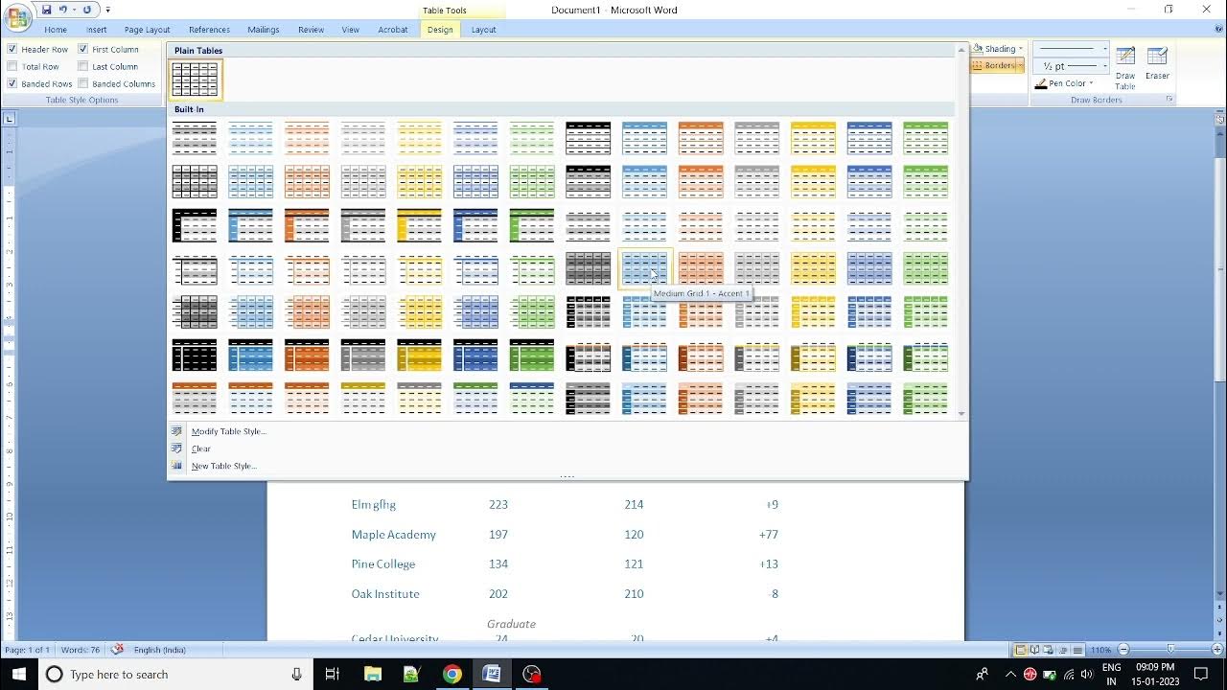Open Customize Quick Access Toolbar dropdown
This screenshot has height=690, width=1227.
pyautogui.click(x=107, y=10)
